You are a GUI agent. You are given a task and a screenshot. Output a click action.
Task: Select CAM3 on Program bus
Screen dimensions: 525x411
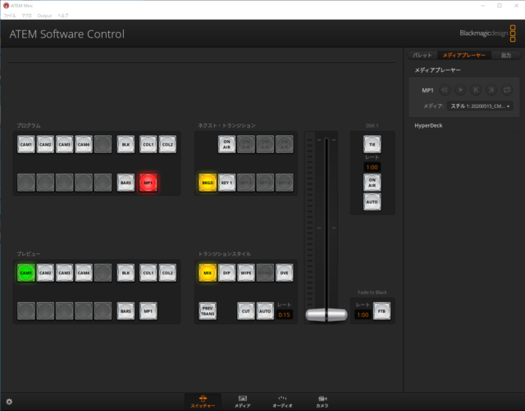(x=64, y=144)
